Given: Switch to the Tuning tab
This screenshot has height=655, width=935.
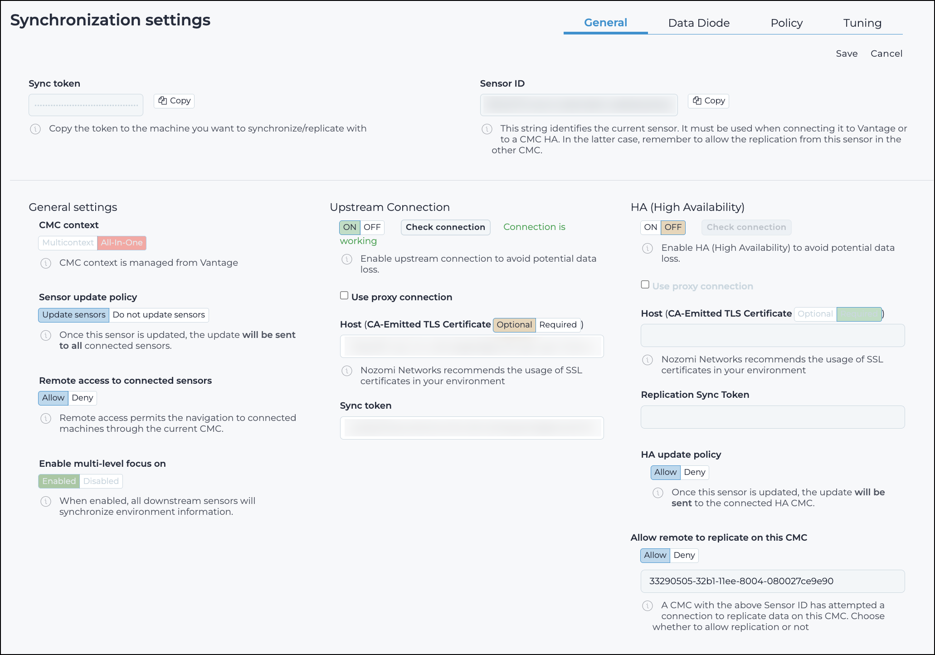Looking at the screenshot, I should coord(862,23).
